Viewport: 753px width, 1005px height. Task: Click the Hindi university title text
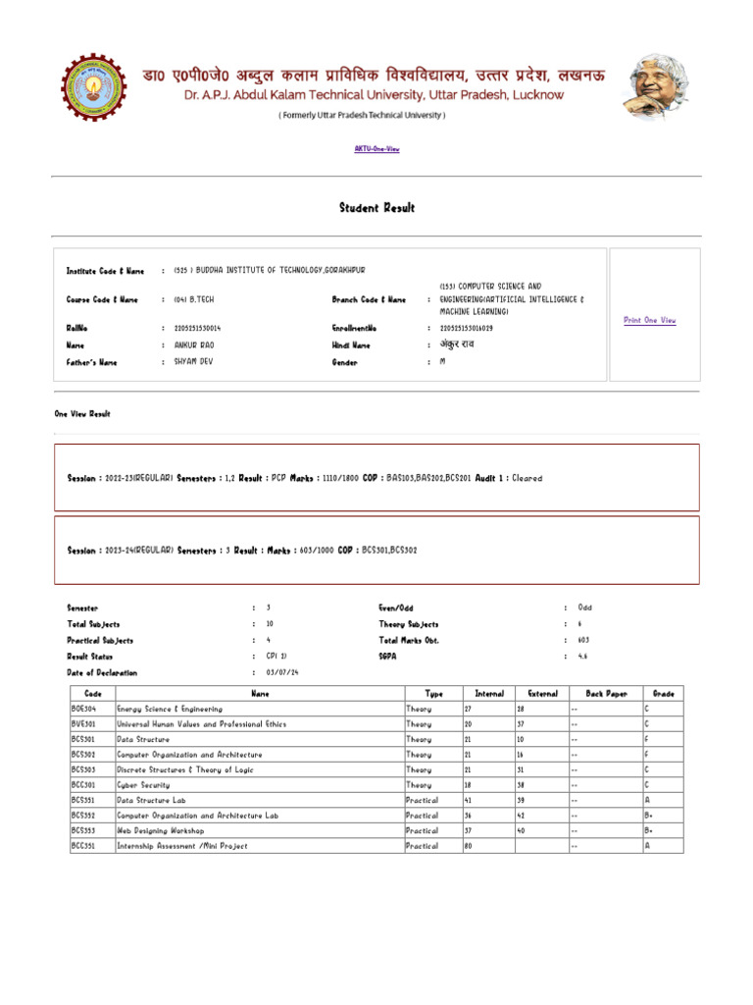[374, 75]
